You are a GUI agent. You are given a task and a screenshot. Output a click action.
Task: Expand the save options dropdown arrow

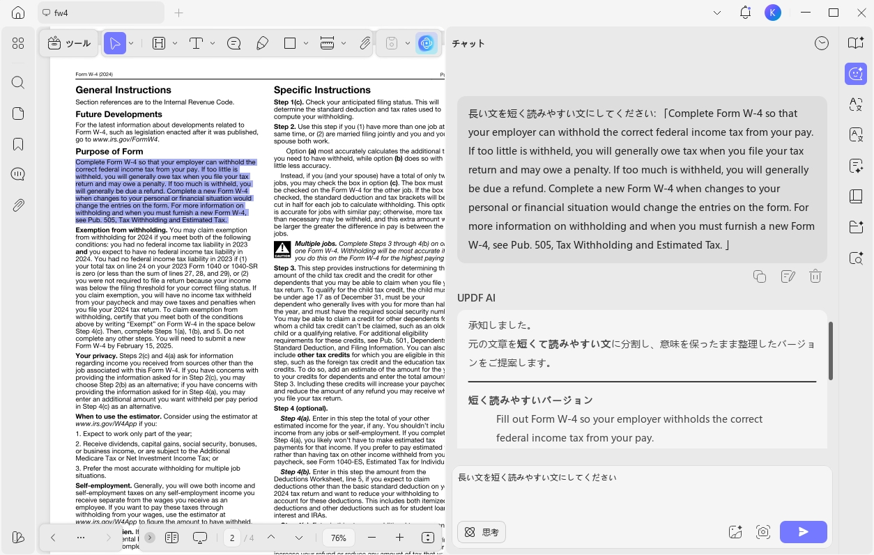coord(407,43)
